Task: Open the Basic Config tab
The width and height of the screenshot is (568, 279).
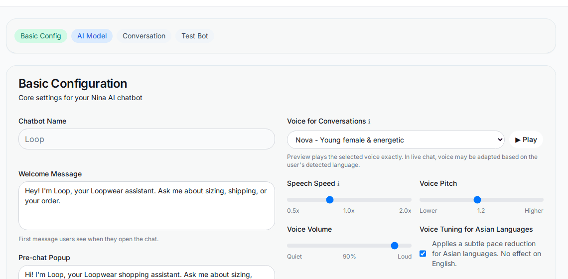Action: (x=40, y=36)
